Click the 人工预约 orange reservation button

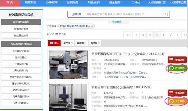[x=177, y=101]
